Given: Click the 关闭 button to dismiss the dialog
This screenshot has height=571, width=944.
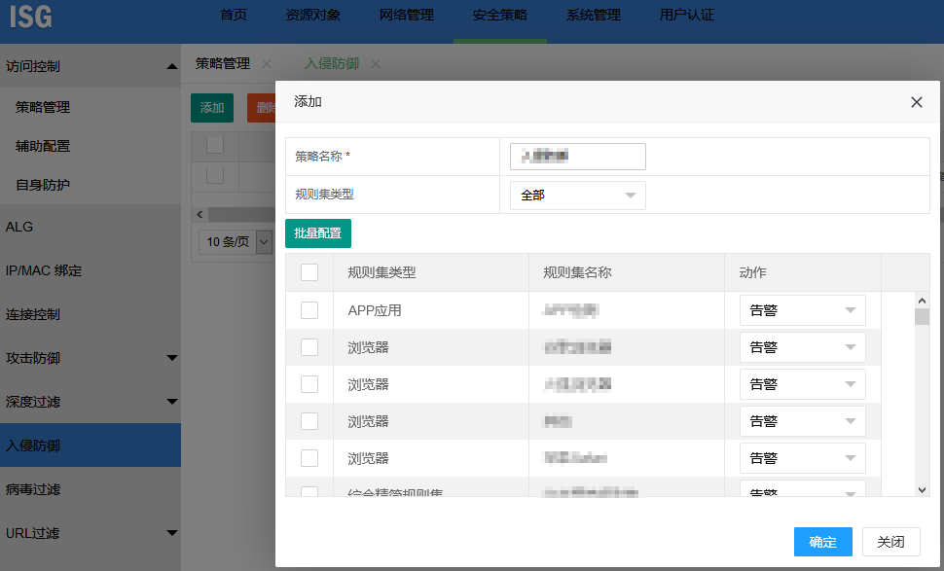Looking at the screenshot, I should 890,542.
